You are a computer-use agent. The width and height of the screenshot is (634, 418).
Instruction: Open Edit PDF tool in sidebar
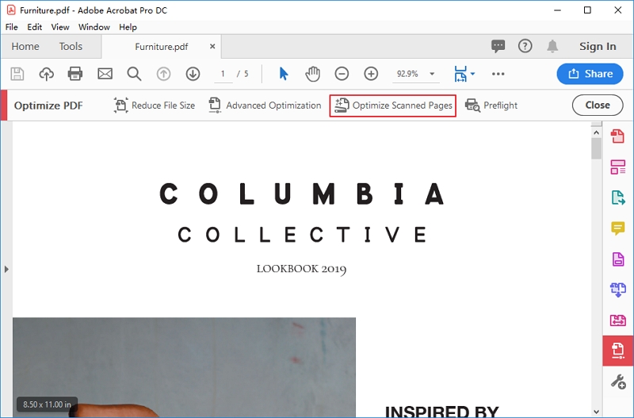point(618,167)
